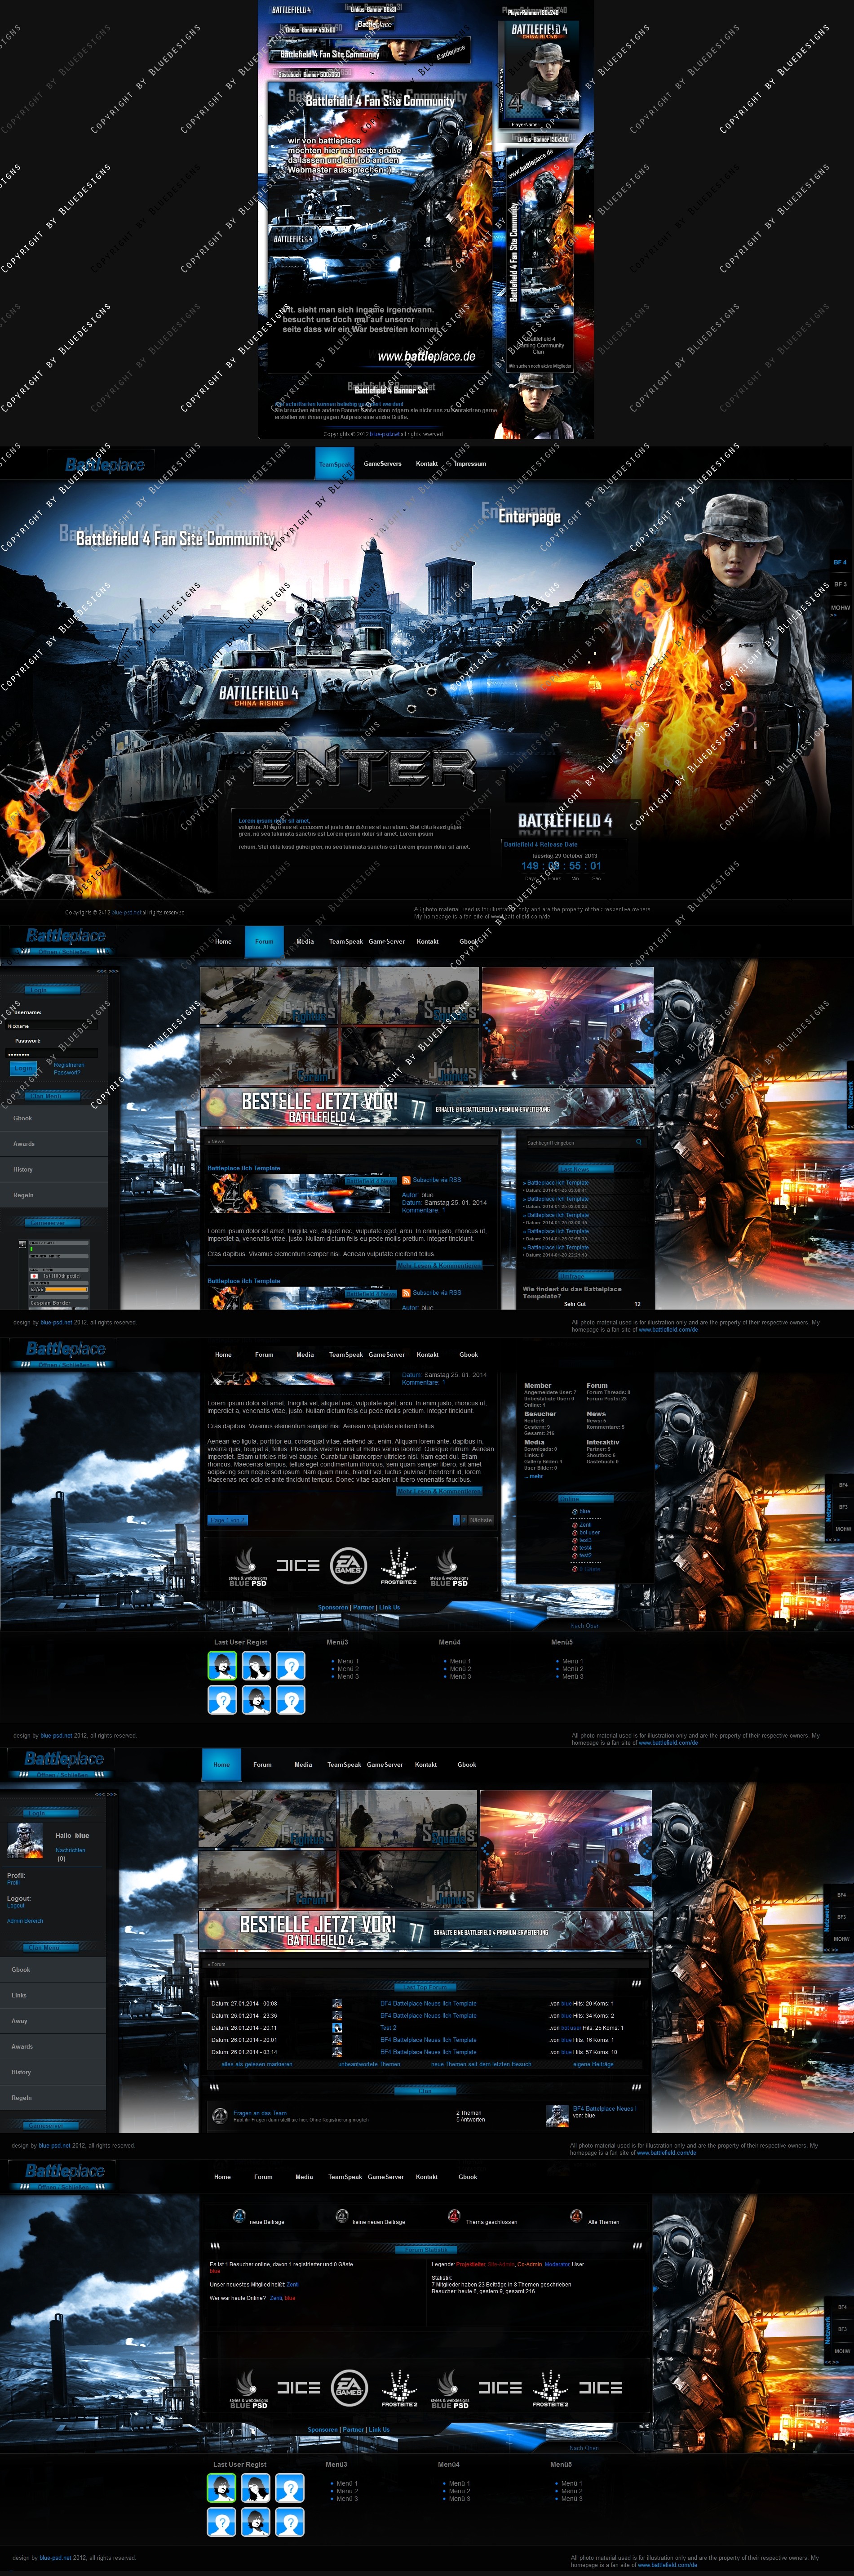The height and width of the screenshot is (2576, 854).
Task: Click the Battleplace logo on the enter page
Action: 105,465
